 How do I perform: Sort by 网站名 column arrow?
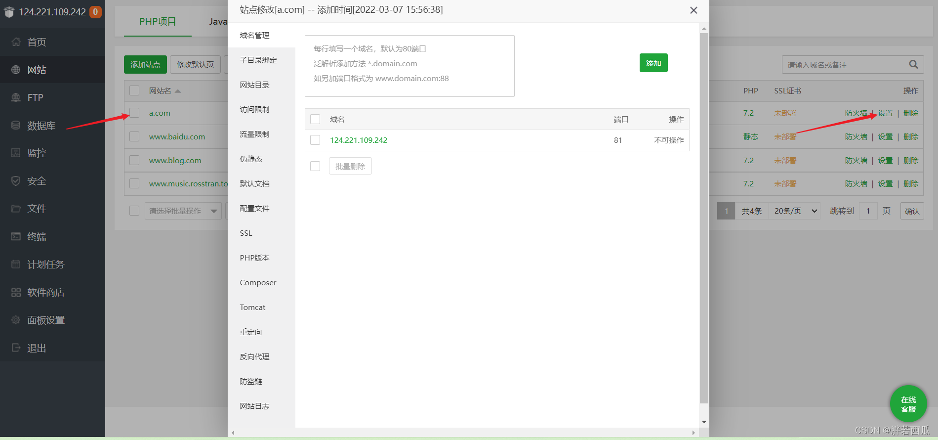click(178, 91)
